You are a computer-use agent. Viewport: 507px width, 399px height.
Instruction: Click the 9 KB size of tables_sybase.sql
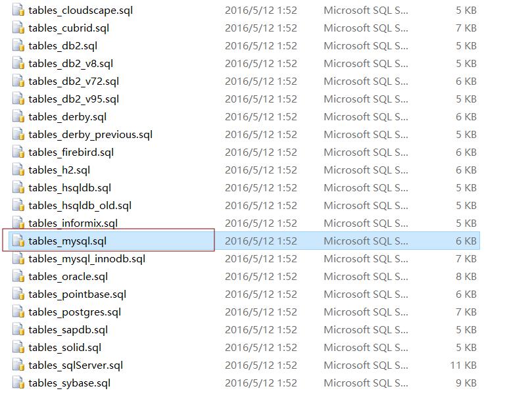coord(466,383)
